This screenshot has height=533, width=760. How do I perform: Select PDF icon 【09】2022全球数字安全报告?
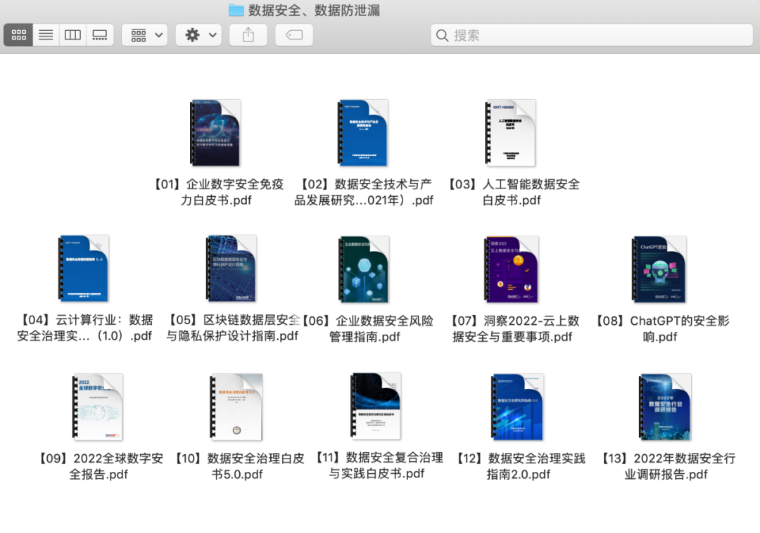click(97, 407)
